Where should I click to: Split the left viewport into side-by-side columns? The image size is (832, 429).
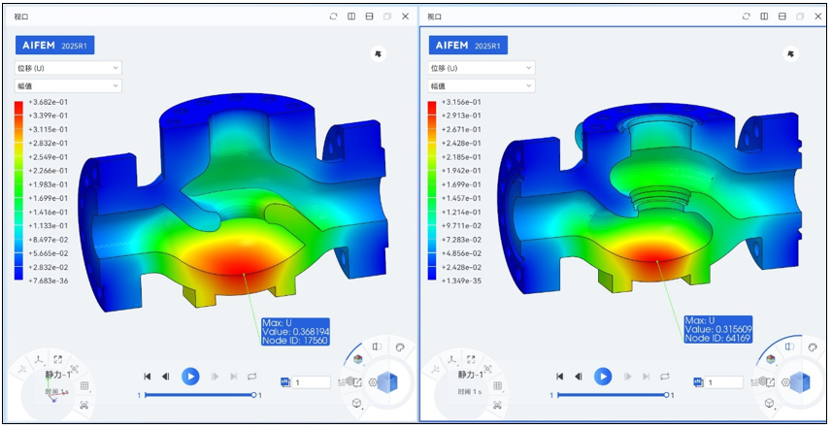tap(351, 16)
